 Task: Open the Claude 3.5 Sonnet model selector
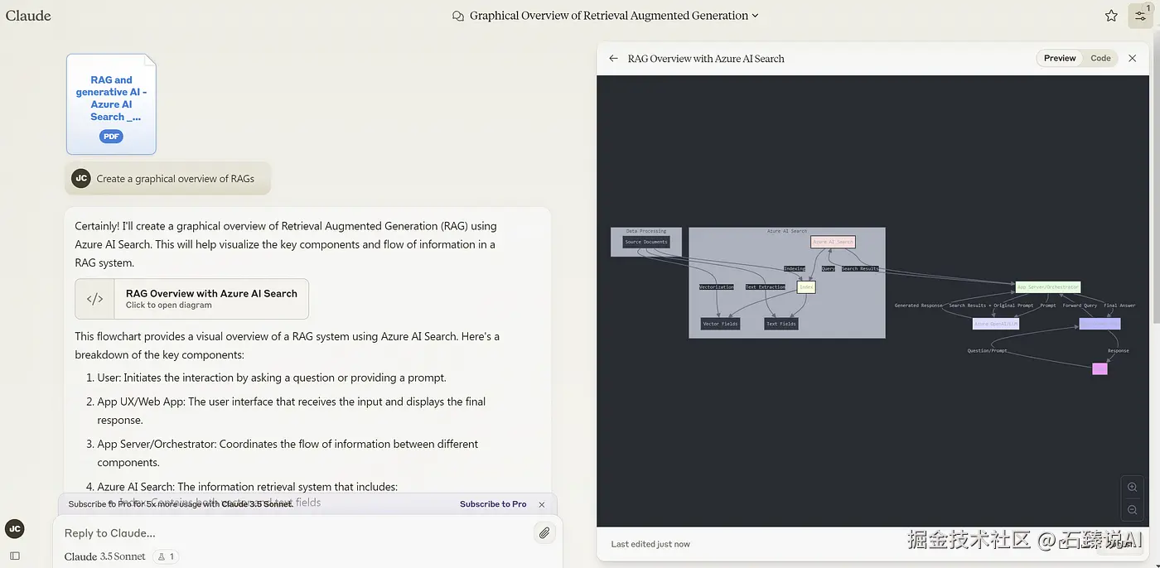pos(104,556)
